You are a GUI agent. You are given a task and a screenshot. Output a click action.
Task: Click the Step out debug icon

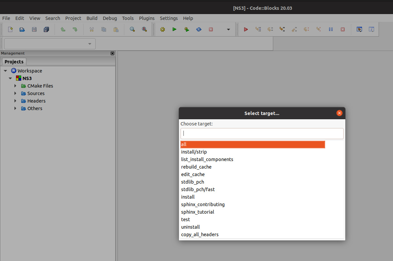tap(294, 29)
